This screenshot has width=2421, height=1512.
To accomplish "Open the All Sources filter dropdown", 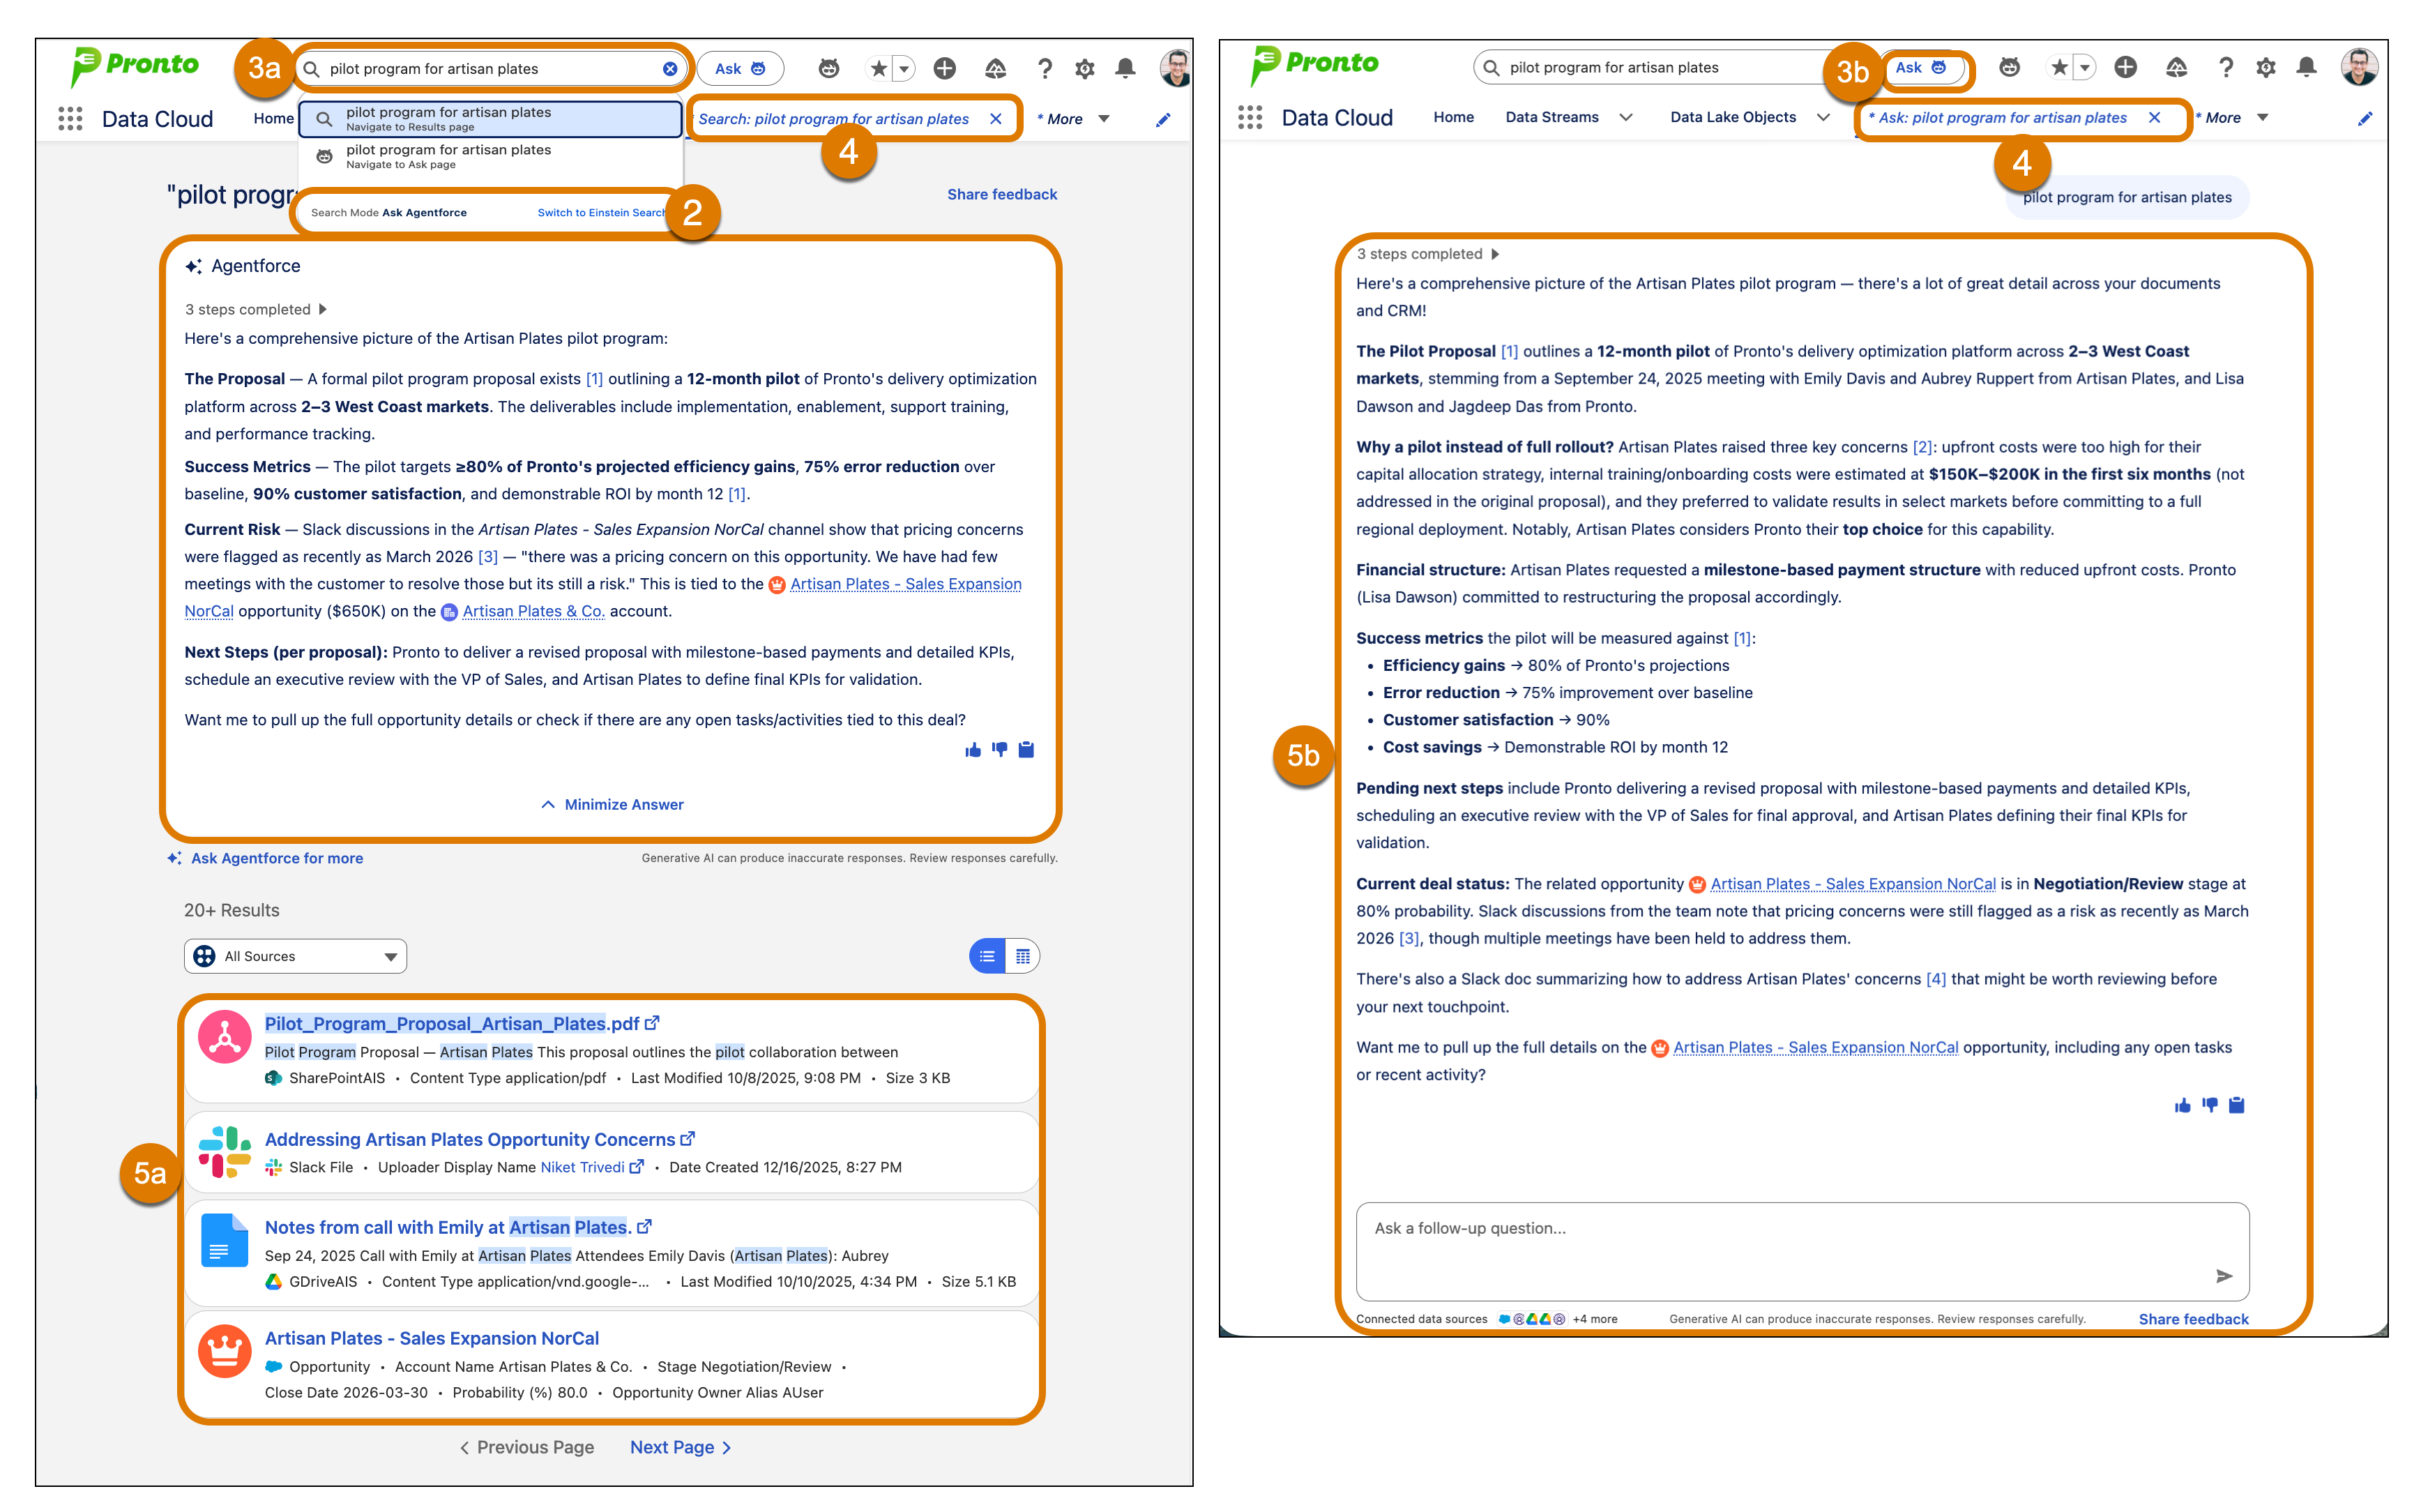I will [295, 956].
